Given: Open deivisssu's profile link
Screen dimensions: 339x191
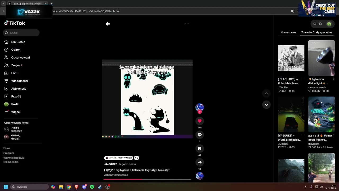Looking at the screenshot, I should coord(314,144).
